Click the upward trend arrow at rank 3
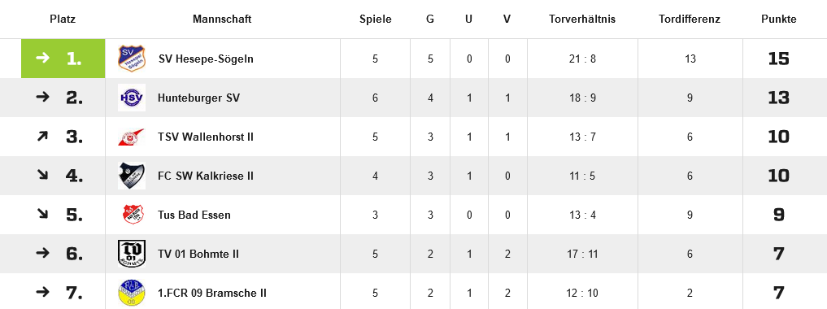Viewport: 827px width, 309px height. (43, 137)
